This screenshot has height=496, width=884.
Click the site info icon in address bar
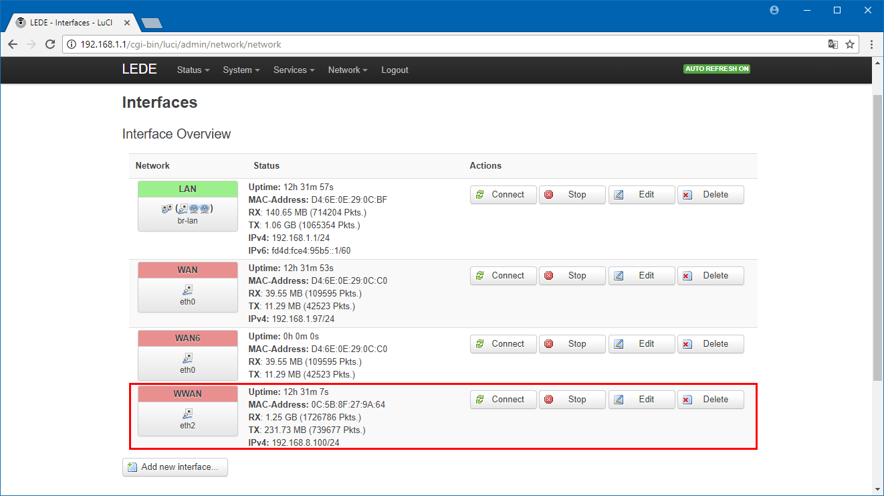(x=72, y=45)
